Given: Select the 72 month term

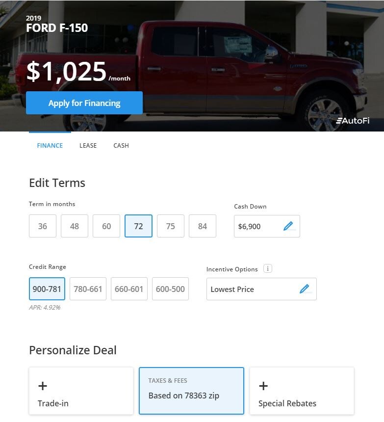Looking at the screenshot, I should click(138, 226).
